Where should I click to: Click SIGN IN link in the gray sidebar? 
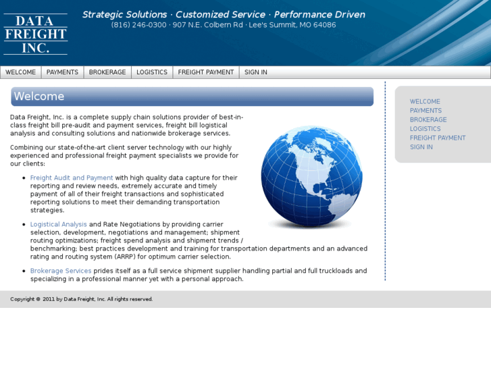[421, 147]
